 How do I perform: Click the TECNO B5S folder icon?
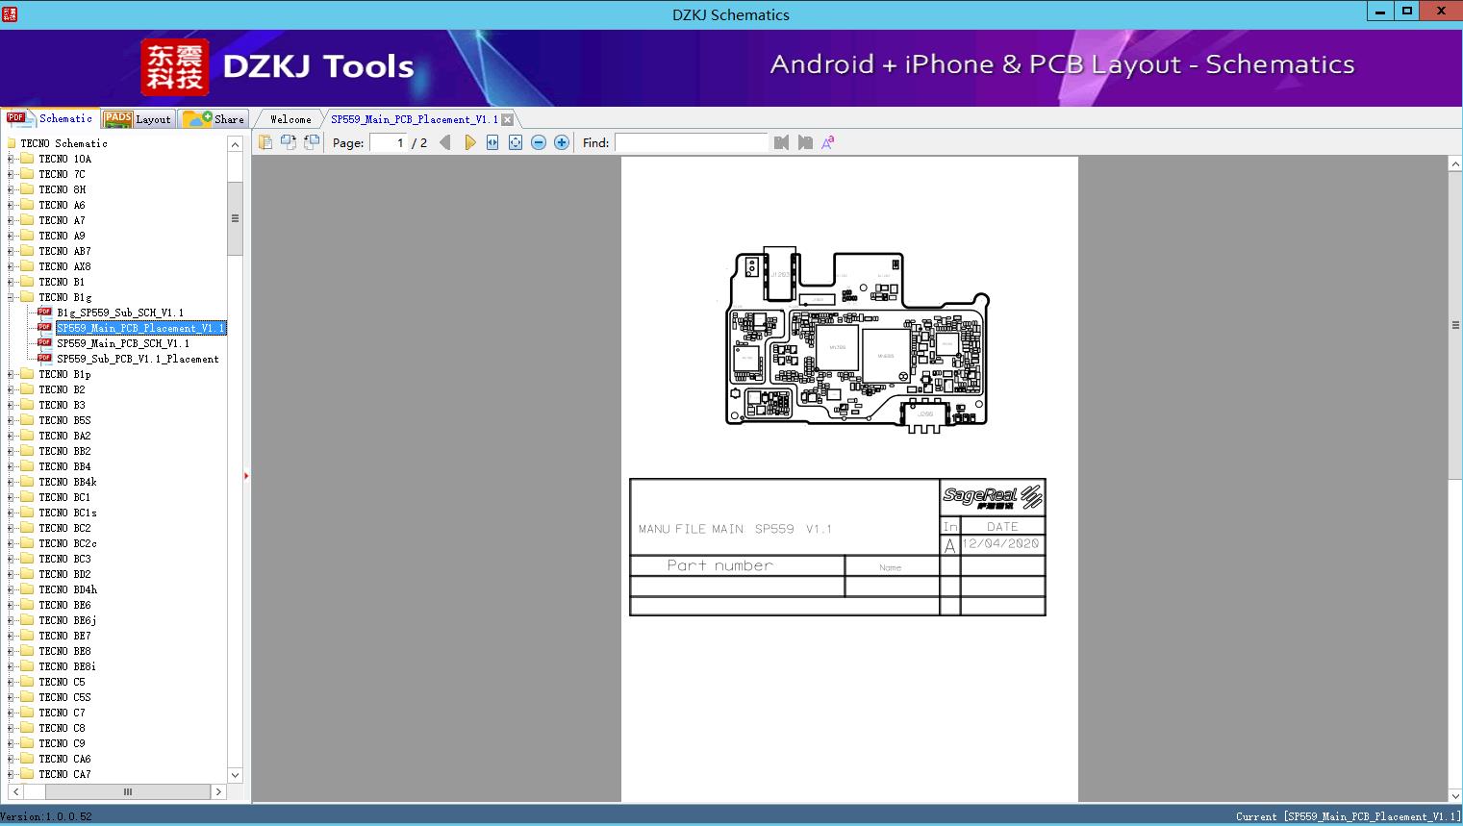[27, 420]
